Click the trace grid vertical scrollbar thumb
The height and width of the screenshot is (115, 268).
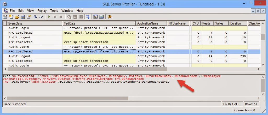click(263, 37)
